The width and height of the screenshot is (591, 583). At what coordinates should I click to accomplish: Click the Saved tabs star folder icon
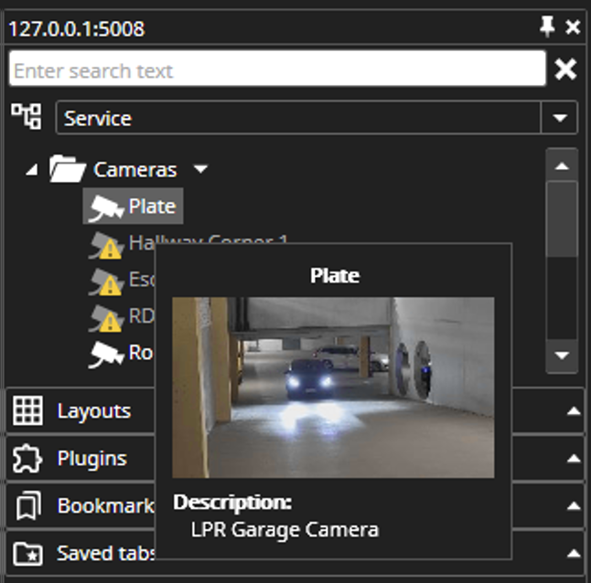(x=27, y=553)
